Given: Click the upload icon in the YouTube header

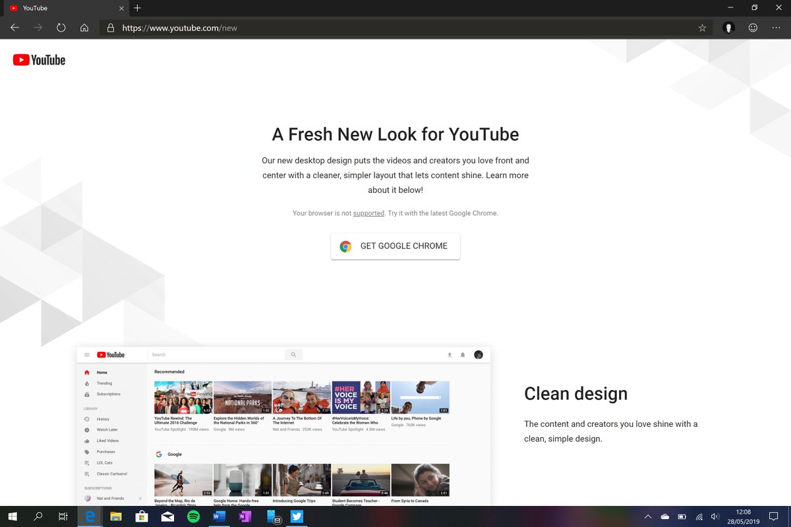Looking at the screenshot, I should [449, 354].
